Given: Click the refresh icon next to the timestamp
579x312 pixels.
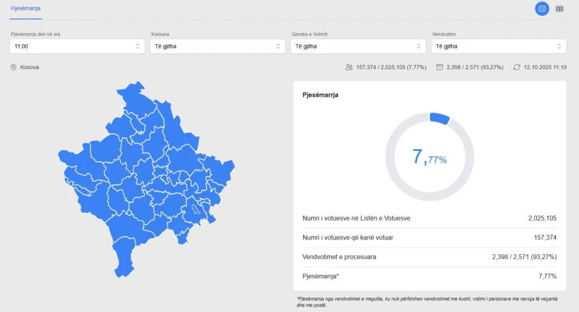Looking at the screenshot, I should tap(516, 67).
